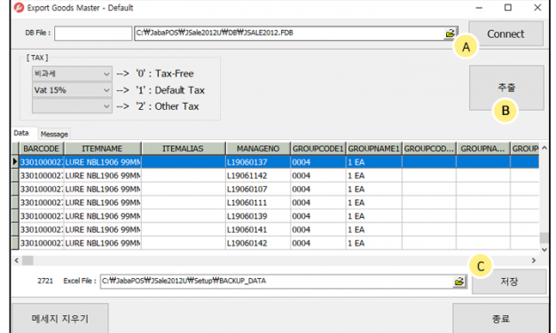Open the 비과세 Tax-Free dropdown
This screenshot has height=333, width=556.
(72, 74)
